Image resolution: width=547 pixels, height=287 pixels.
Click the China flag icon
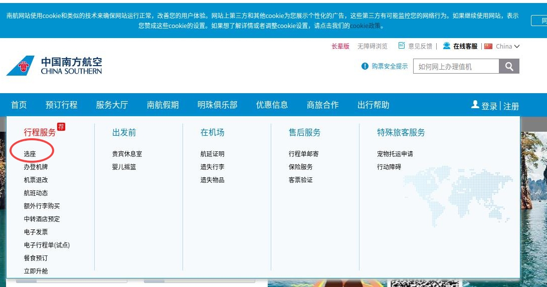(x=488, y=46)
